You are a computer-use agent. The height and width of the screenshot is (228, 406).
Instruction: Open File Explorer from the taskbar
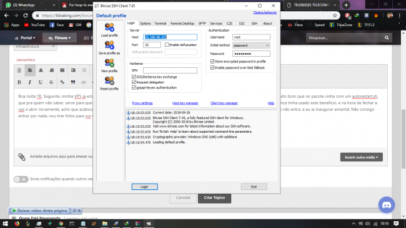coord(104,224)
